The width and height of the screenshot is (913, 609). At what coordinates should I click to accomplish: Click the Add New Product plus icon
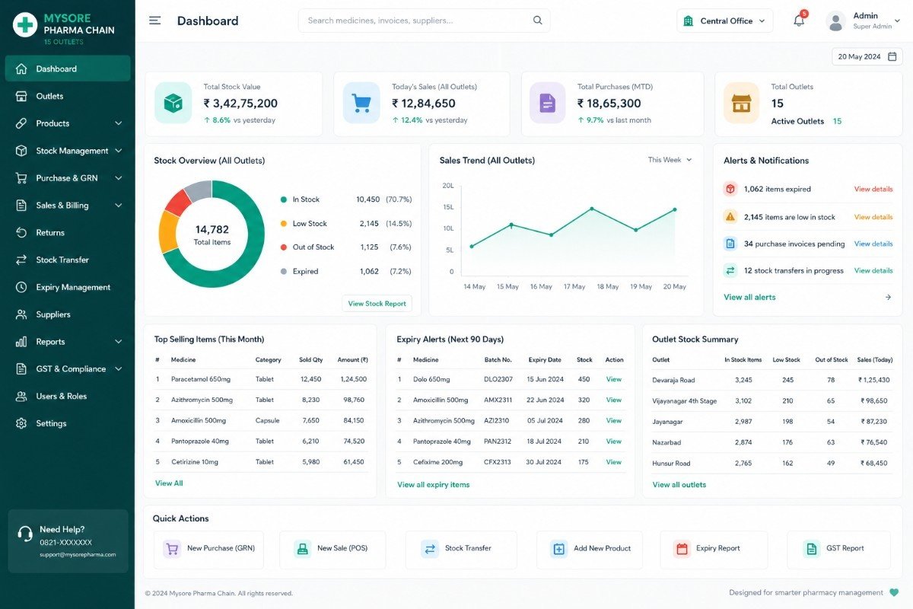coord(559,548)
